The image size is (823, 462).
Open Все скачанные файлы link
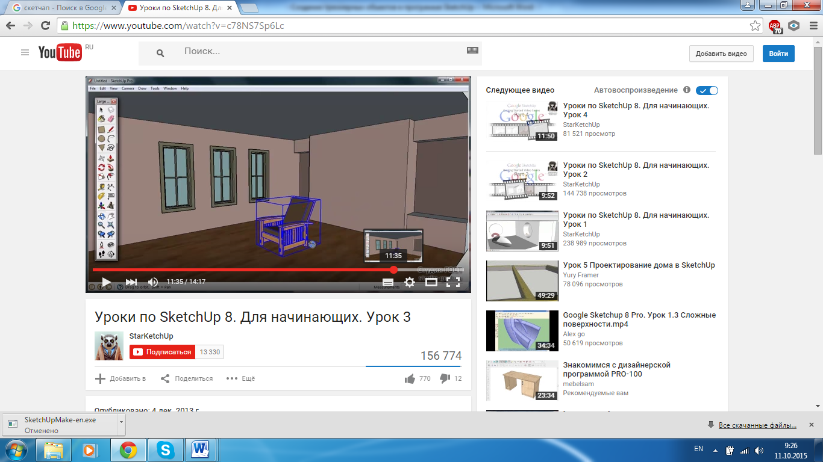(x=758, y=425)
